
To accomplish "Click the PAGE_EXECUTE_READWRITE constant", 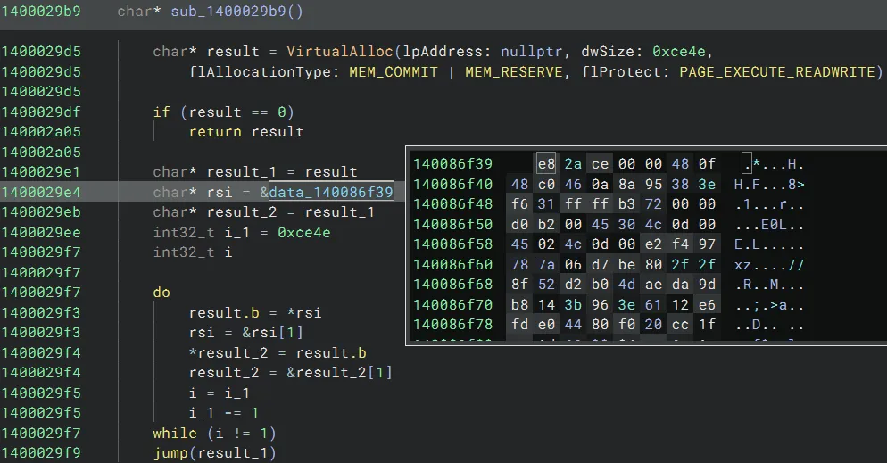I will [x=777, y=71].
